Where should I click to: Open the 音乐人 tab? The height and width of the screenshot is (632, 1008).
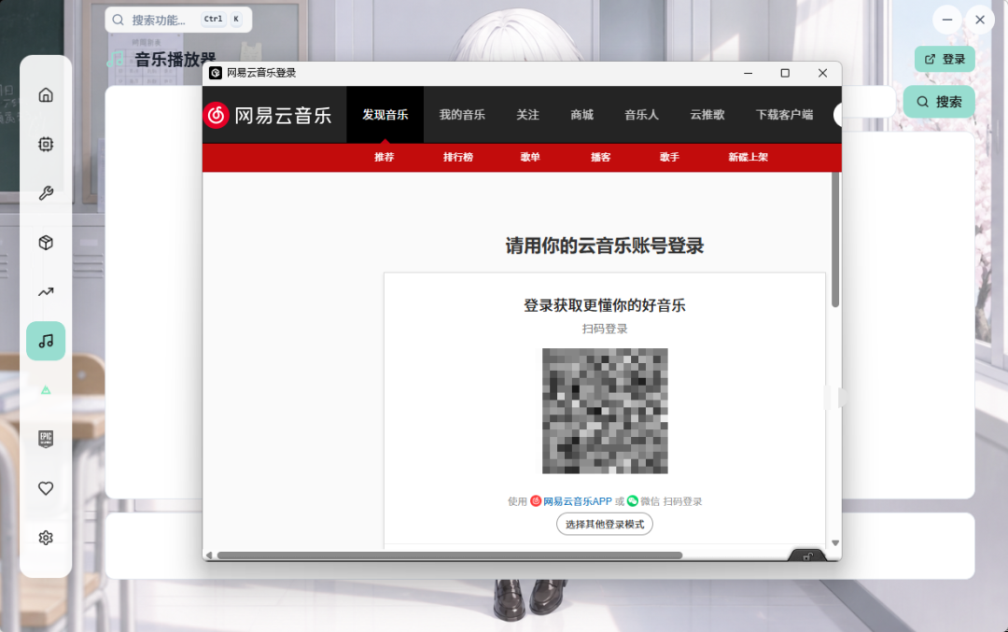pos(641,115)
